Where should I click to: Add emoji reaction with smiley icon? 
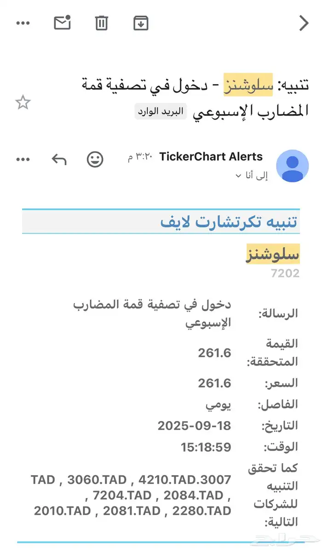pyautogui.click(x=95, y=159)
